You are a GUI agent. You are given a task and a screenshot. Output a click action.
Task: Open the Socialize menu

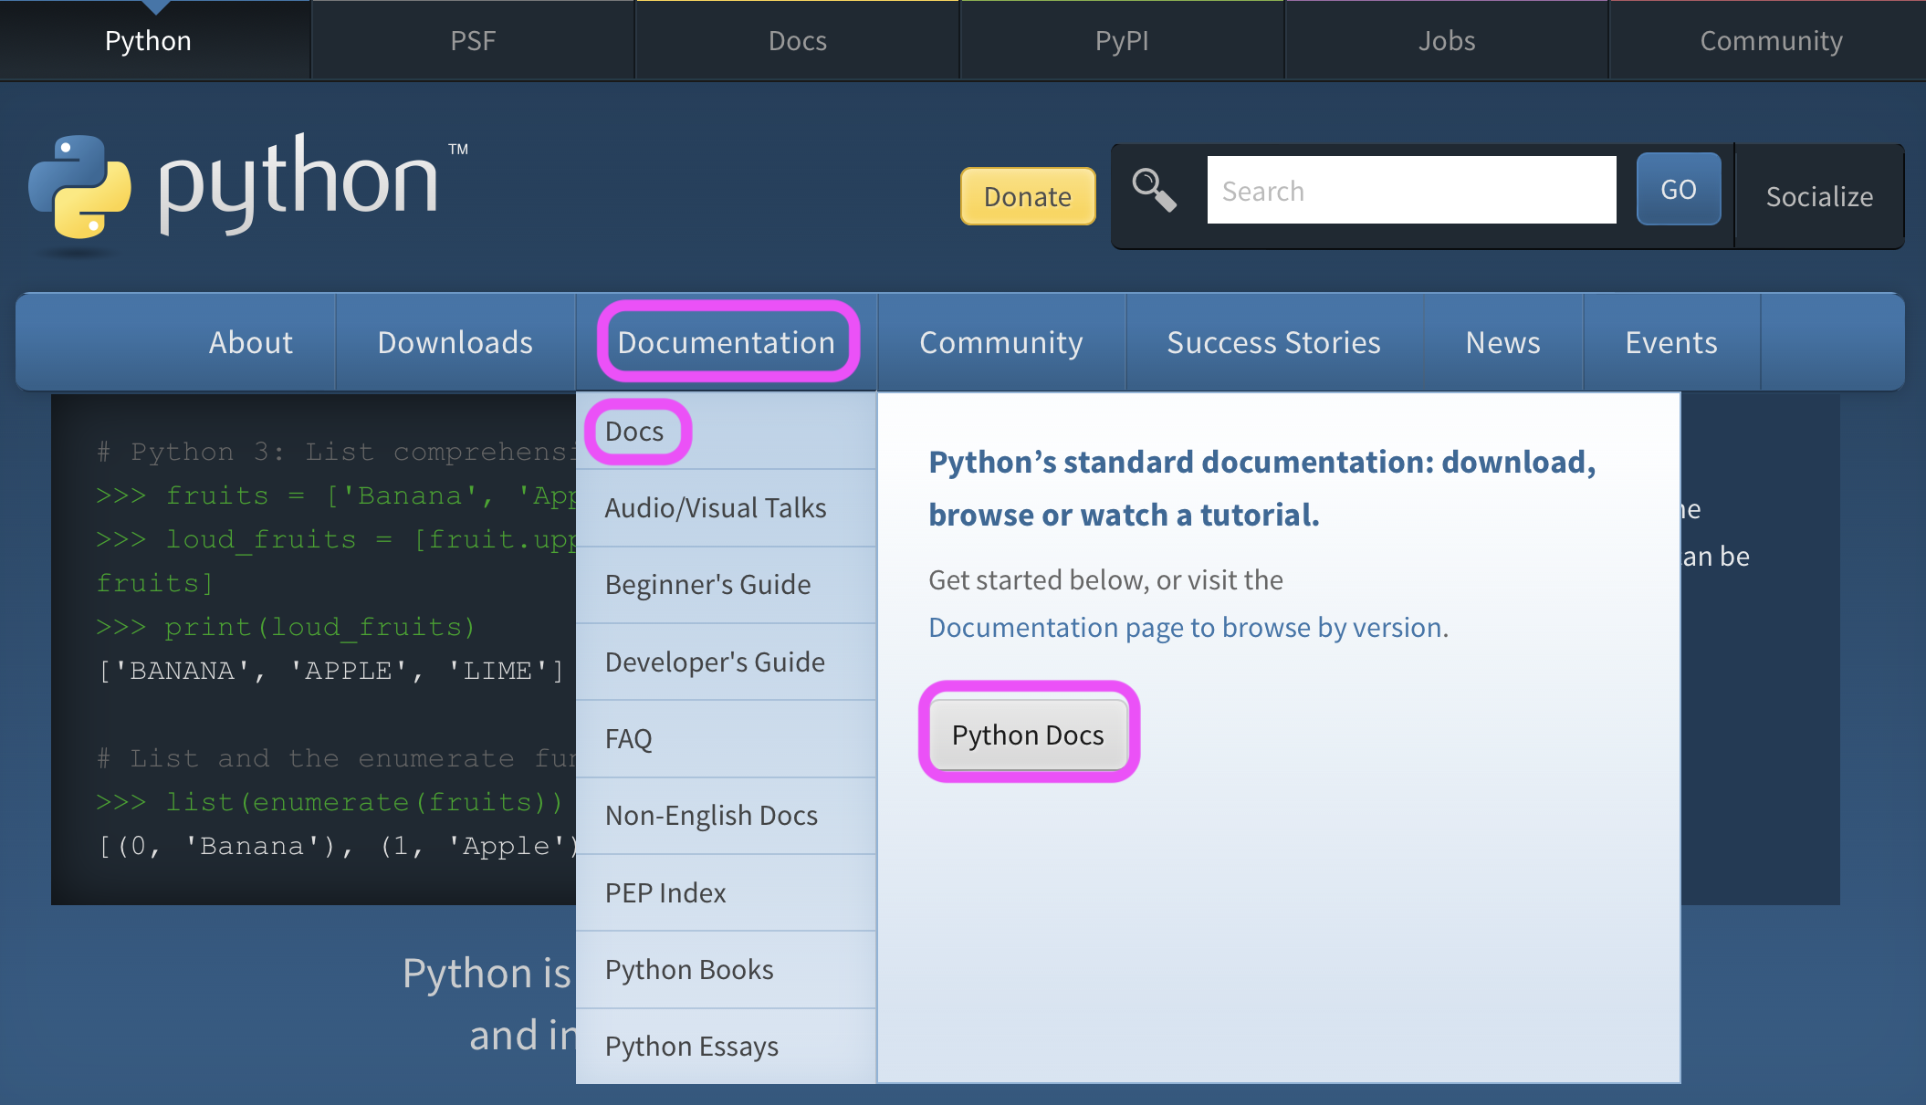tap(1819, 196)
